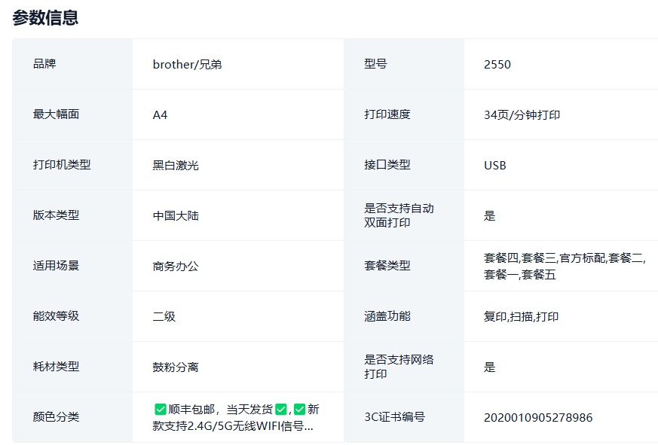This screenshot has width=658, height=445.
Task: Click the print speed value 34页/分钟打印
Action: point(522,115)
